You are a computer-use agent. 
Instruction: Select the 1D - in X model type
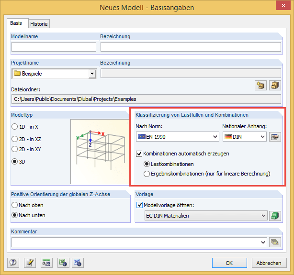[x=25, y=127]
